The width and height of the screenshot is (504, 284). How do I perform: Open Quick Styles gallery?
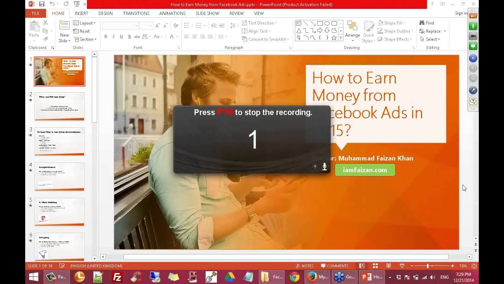coord(368,32)
